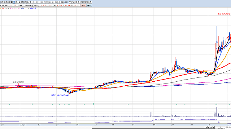Click the date field showing 2020/12/24
Screen dimensions: 231x129
[85, 2]
